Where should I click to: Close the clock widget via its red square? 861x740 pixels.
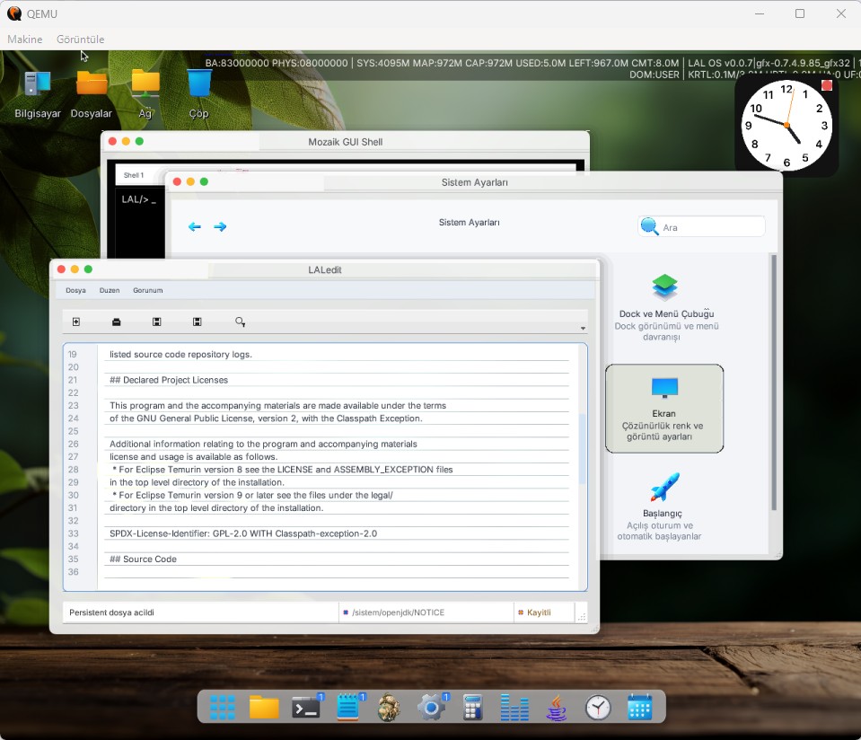click(x=826, y=85)
